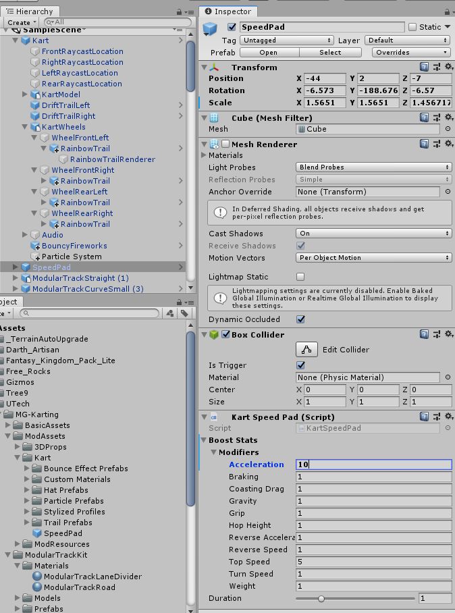Click Search by Label icon in Project

(184, 313)
